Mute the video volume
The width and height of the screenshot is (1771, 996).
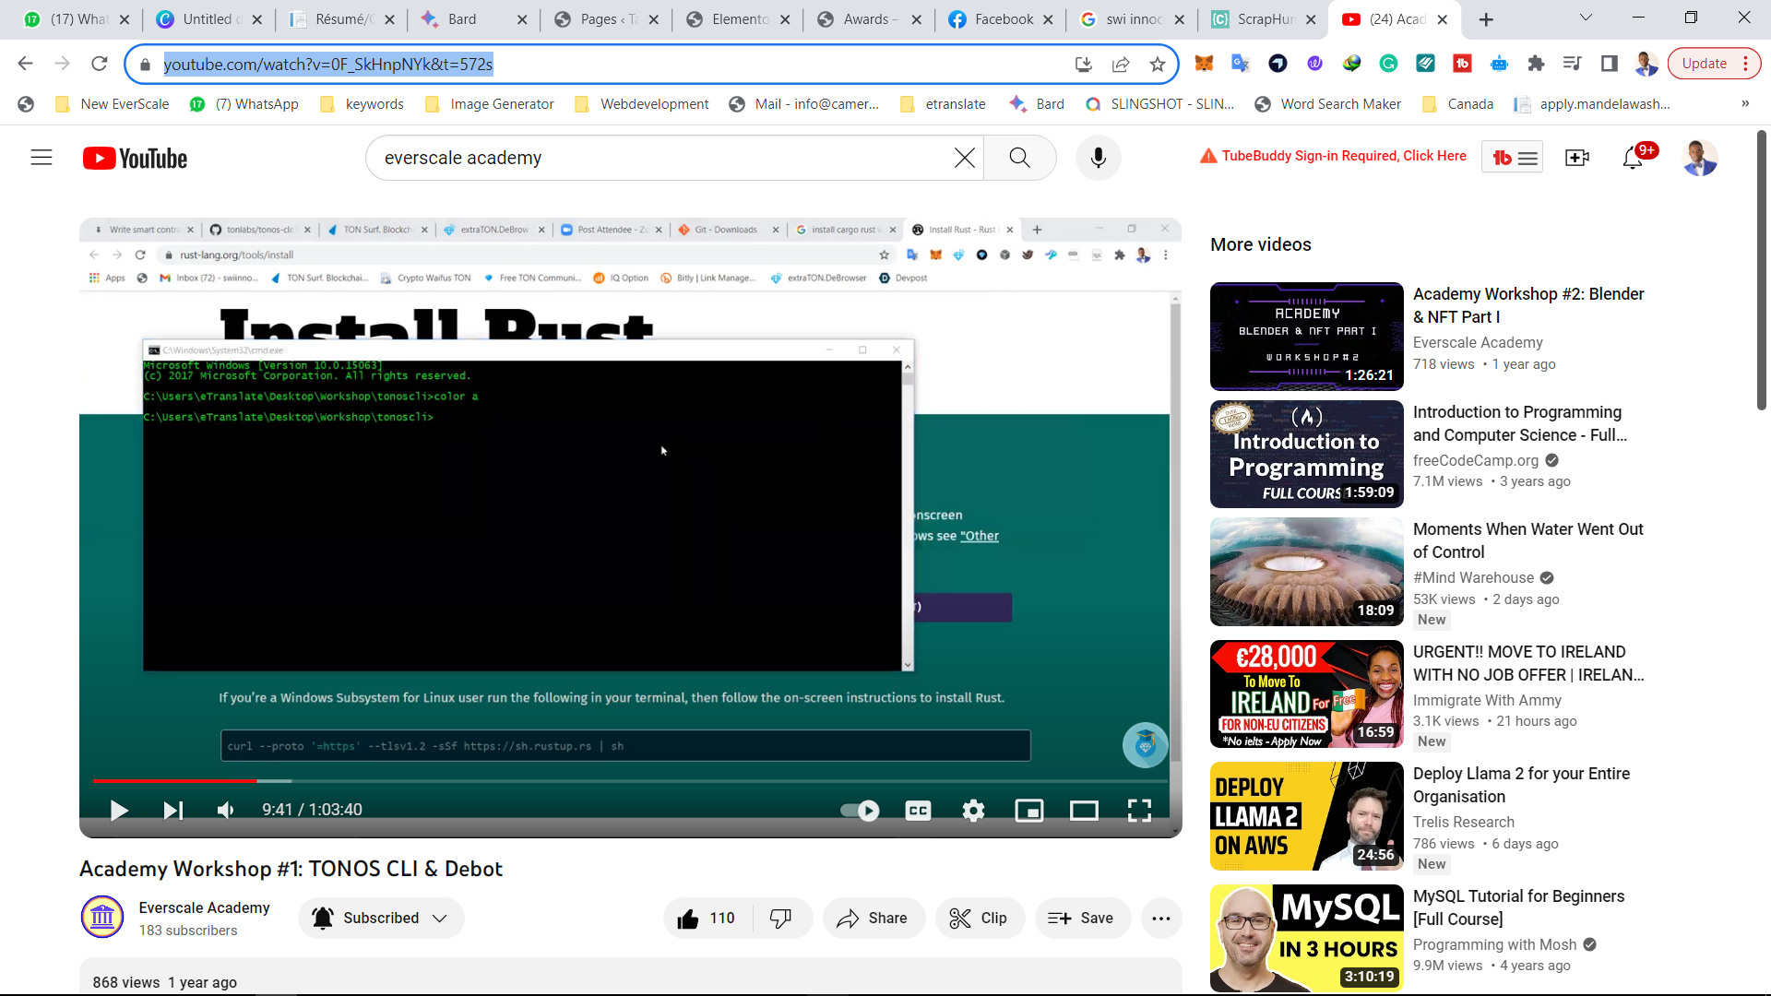click(225, 811)
